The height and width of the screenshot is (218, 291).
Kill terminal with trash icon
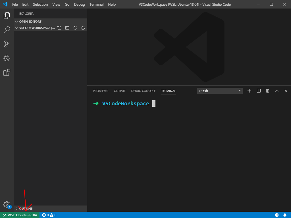267,91
